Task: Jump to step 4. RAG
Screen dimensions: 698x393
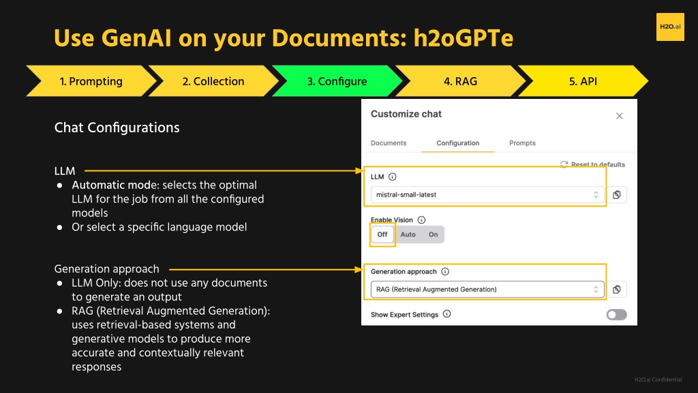Action: click(460, 81)
